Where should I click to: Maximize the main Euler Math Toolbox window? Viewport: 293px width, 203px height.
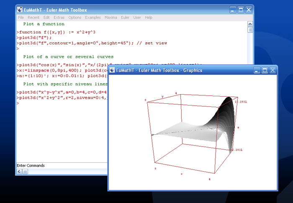pos(241,9)
